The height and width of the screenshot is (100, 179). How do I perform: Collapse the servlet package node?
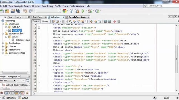click(x=6, y=37)
